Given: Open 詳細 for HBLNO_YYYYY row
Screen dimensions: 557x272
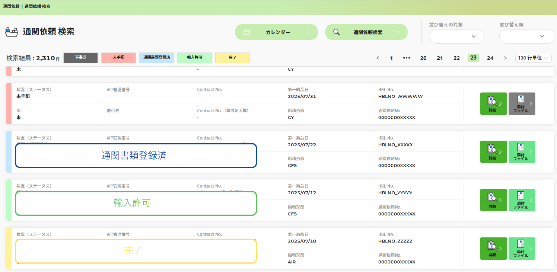Looking at the screenshot, I should [493, 200].
